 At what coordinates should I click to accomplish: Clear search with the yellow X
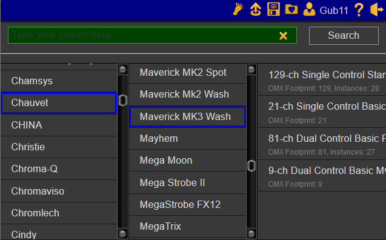284,36
